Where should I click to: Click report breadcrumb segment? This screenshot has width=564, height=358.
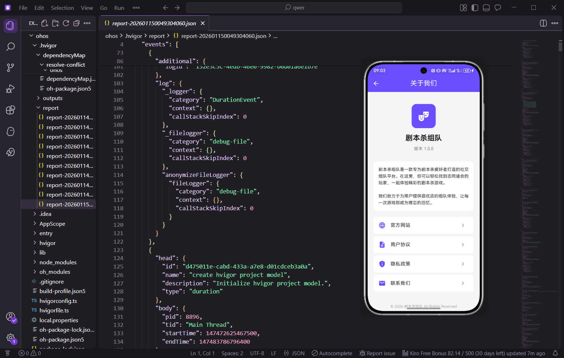click(157, 36)
